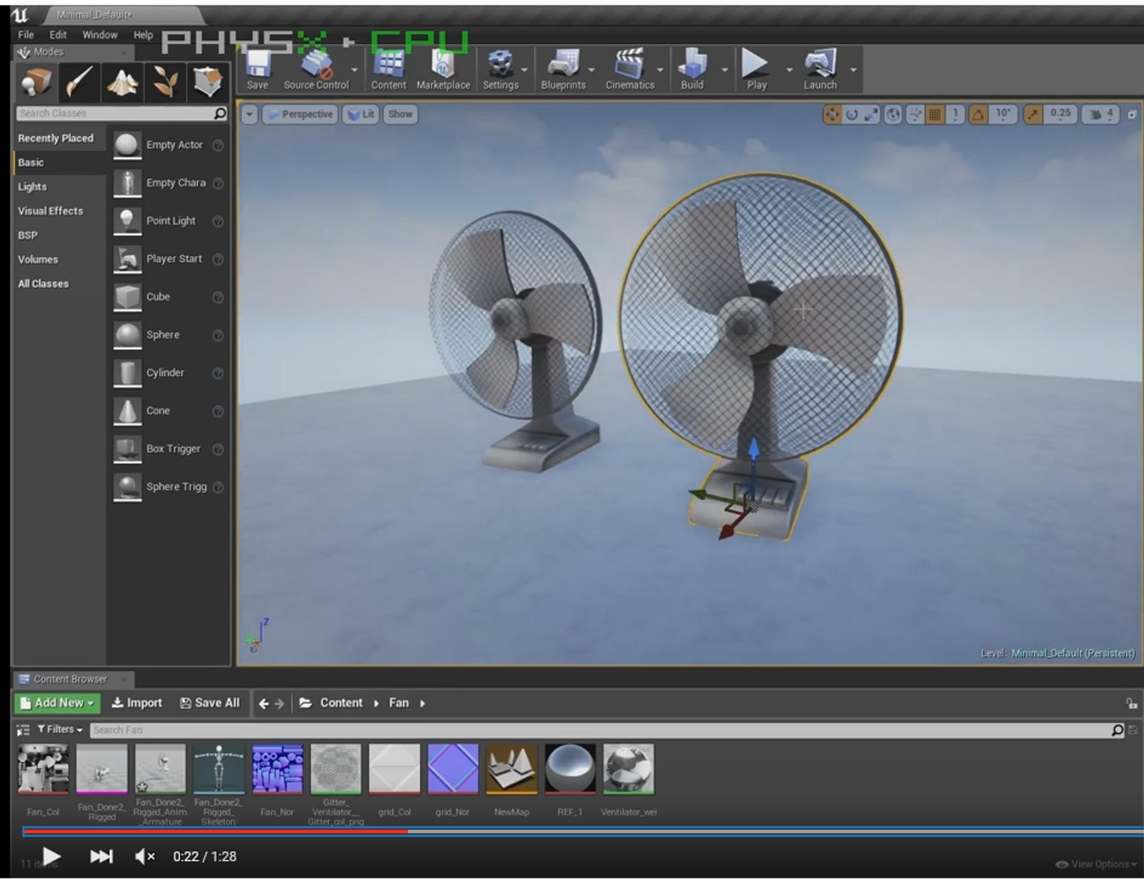1144x879 pixels.
Task: Select the Landscape mode icon
Action: tap(122, 82)
